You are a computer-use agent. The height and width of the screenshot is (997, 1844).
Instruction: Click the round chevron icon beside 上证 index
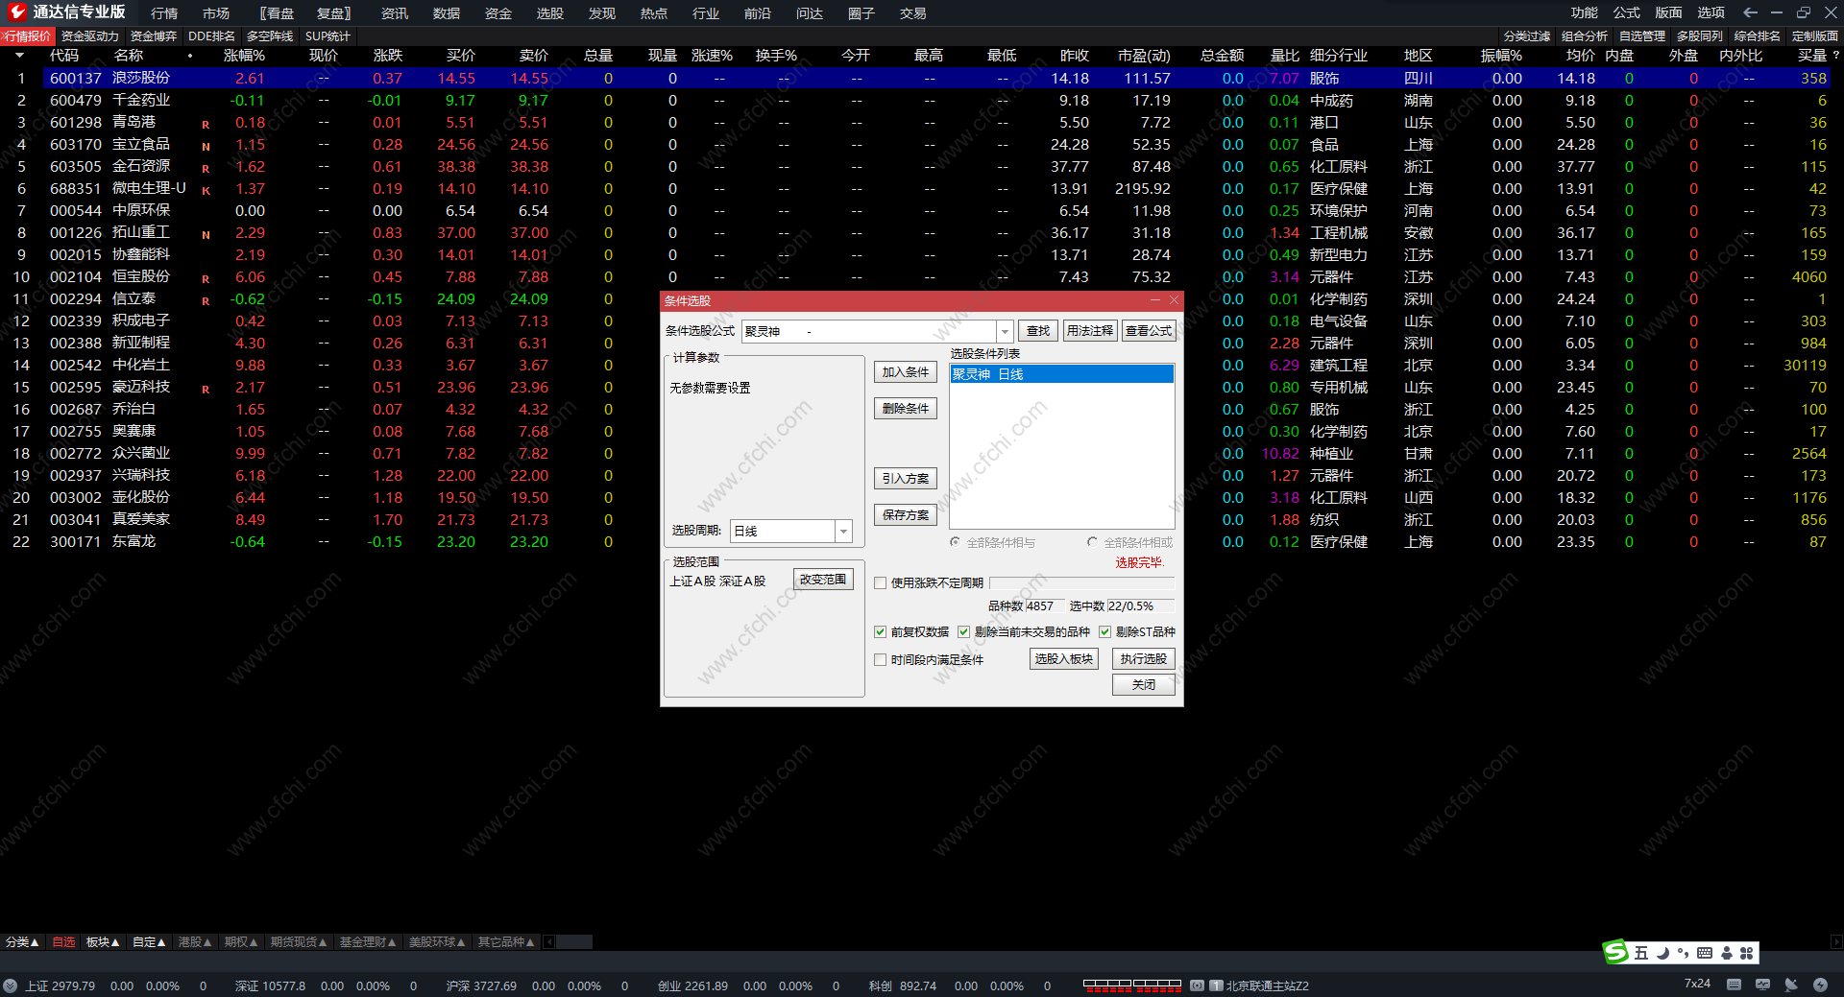(x=11, y=985)
